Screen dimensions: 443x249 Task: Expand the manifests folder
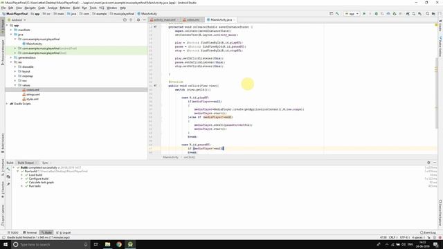tap(11, 30)
